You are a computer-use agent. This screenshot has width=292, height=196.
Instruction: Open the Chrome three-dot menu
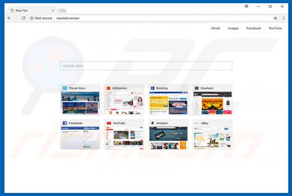(x=284, y=18)
